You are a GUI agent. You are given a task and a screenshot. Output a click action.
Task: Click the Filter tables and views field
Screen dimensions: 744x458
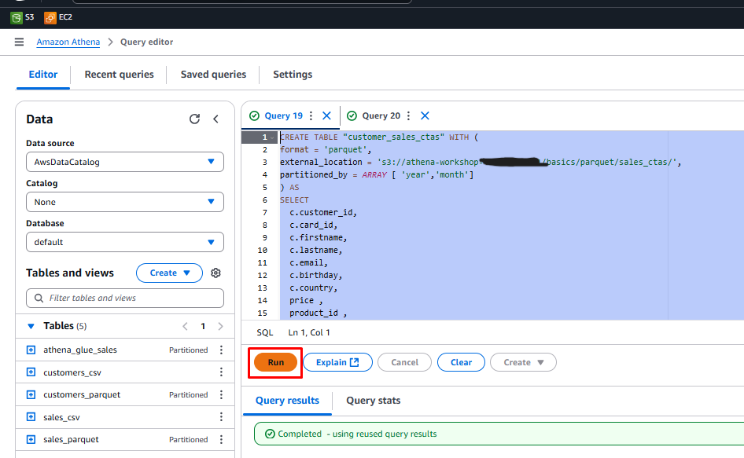point(125,299)
